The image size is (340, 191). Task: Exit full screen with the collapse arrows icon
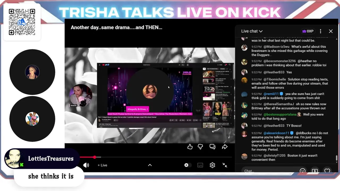(x=225, y=165)
